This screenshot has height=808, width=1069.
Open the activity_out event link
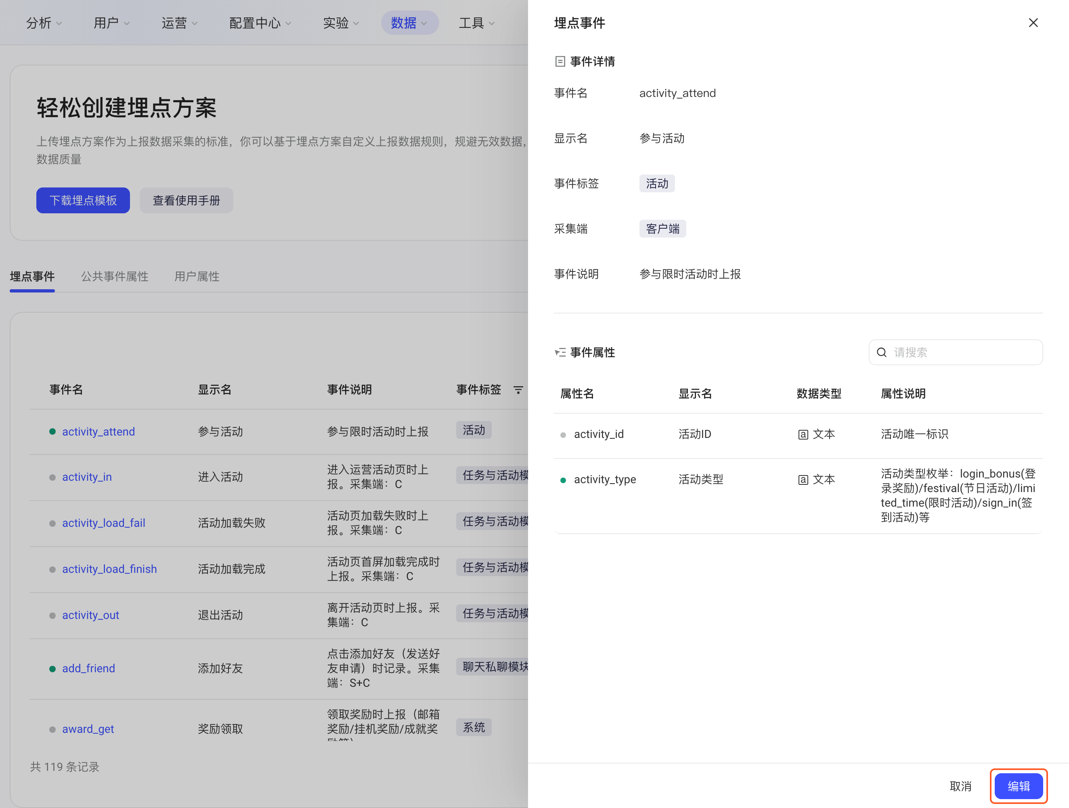[x=91, y=615]
